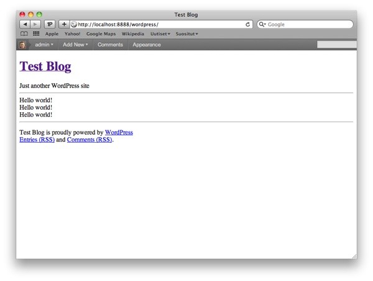This screenshot has height=281, width=373.
Task: Click the Google search field
Action: 308,24
